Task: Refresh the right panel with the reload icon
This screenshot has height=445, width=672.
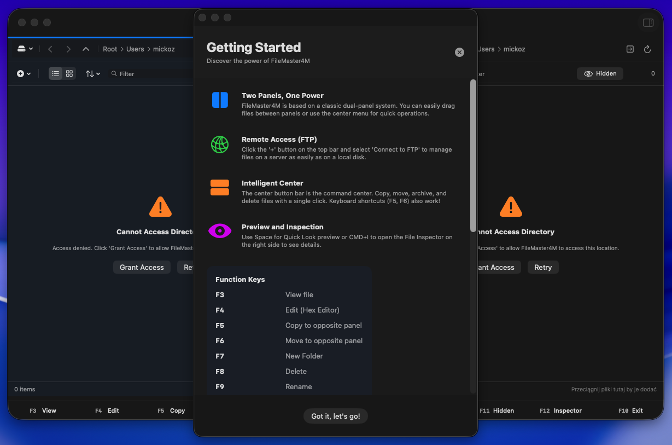Action: point(647,49)
